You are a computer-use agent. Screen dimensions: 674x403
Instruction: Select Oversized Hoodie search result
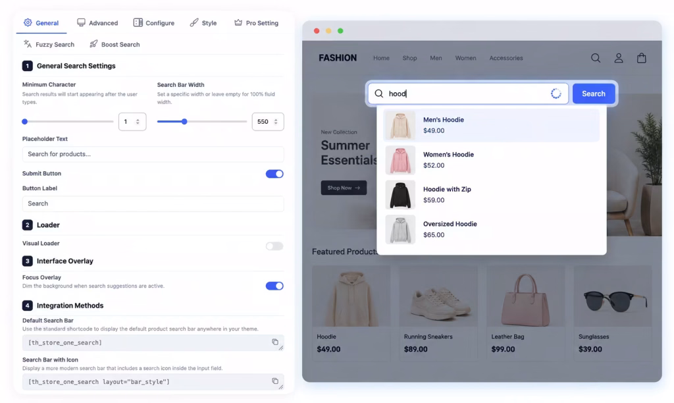(x=491, y=229)
